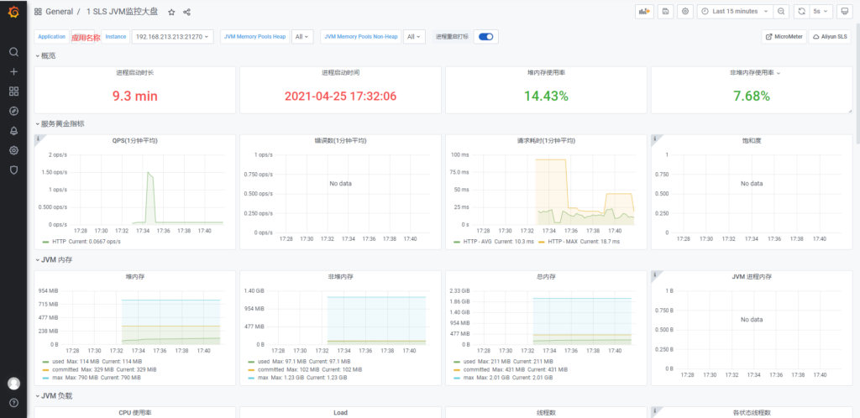This screenshot has width=860, height=418.
Task: Open the MicroMeter link
Action: pyautogui.click(x=783, y=37)
